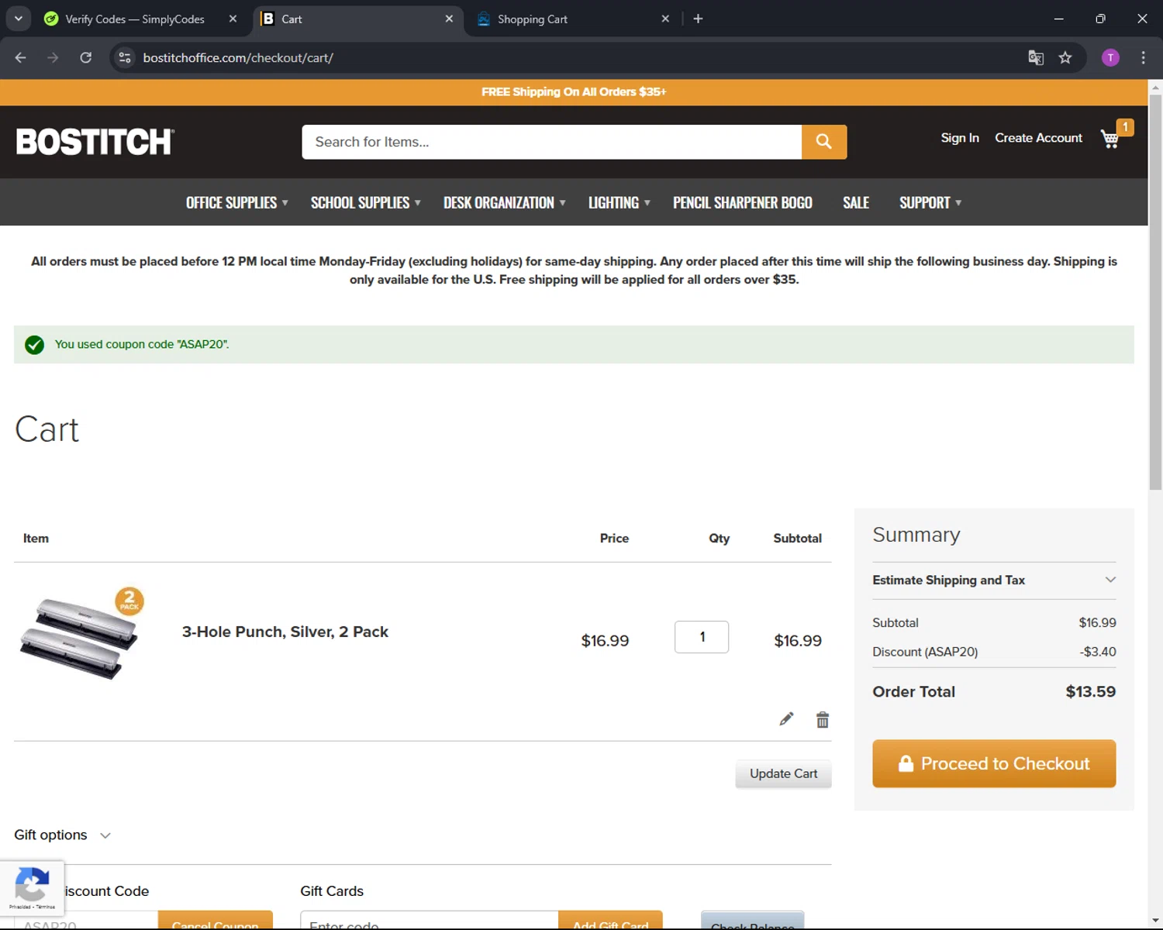The width and height of the screenshot is (1163, 930).
Task: Click Update Cart button
Action: 783,773
